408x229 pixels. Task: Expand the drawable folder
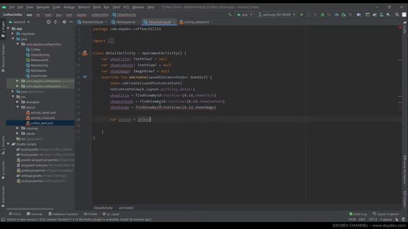coord(17,102)
